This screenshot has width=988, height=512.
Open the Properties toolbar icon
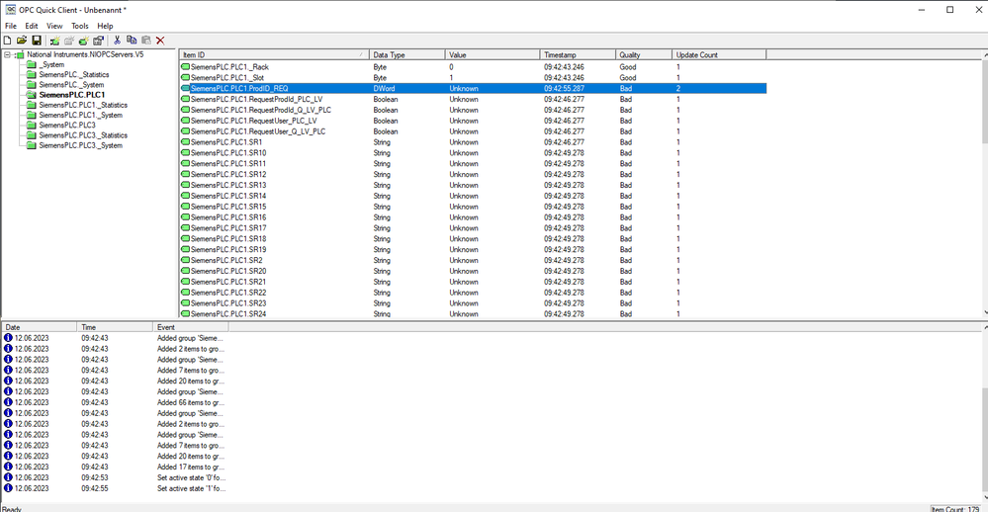point(98,41)
